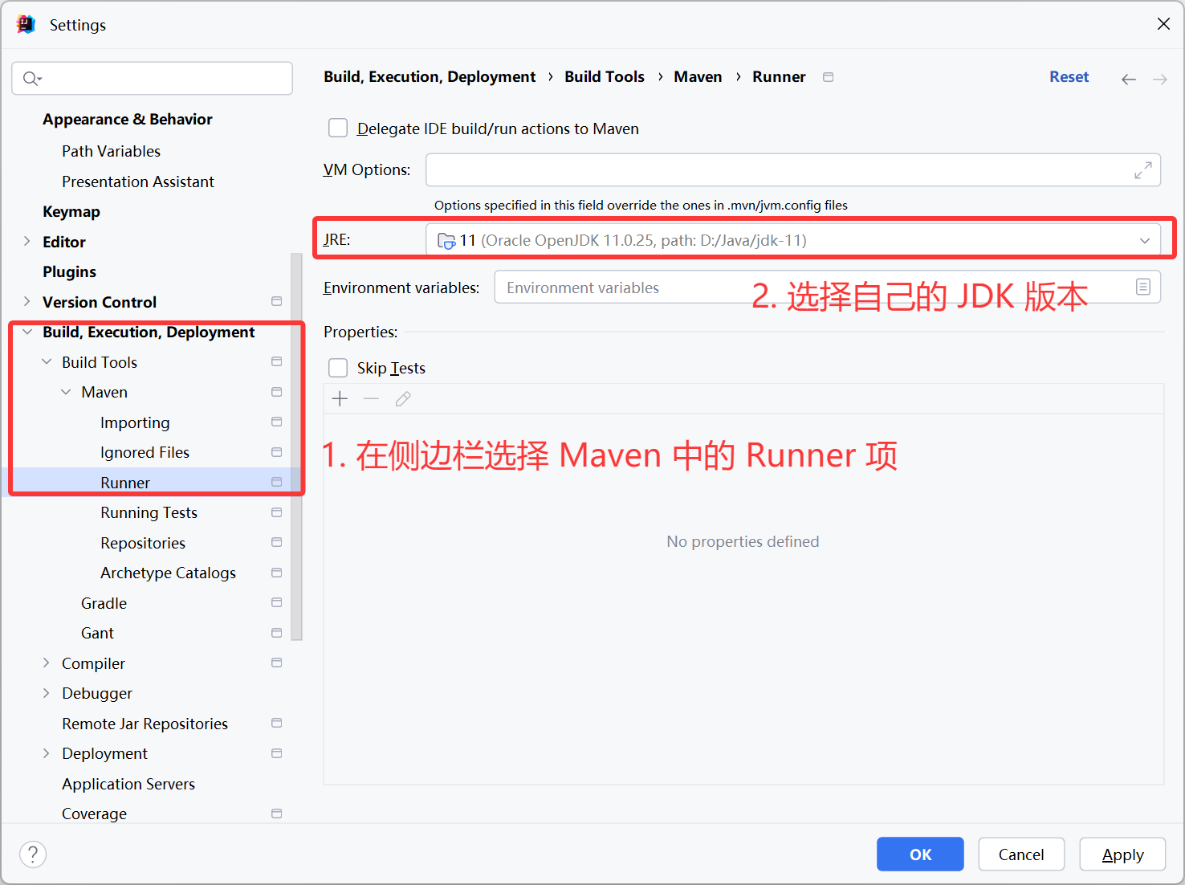This screenshot has width=1185, height=885.
Task: Navigate back with the left arrow
Action: coord(1129,79)
